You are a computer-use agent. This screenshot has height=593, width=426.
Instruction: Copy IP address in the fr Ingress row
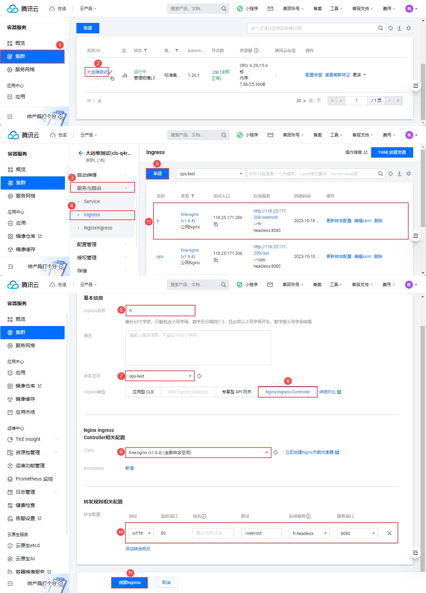coord(216,224)
